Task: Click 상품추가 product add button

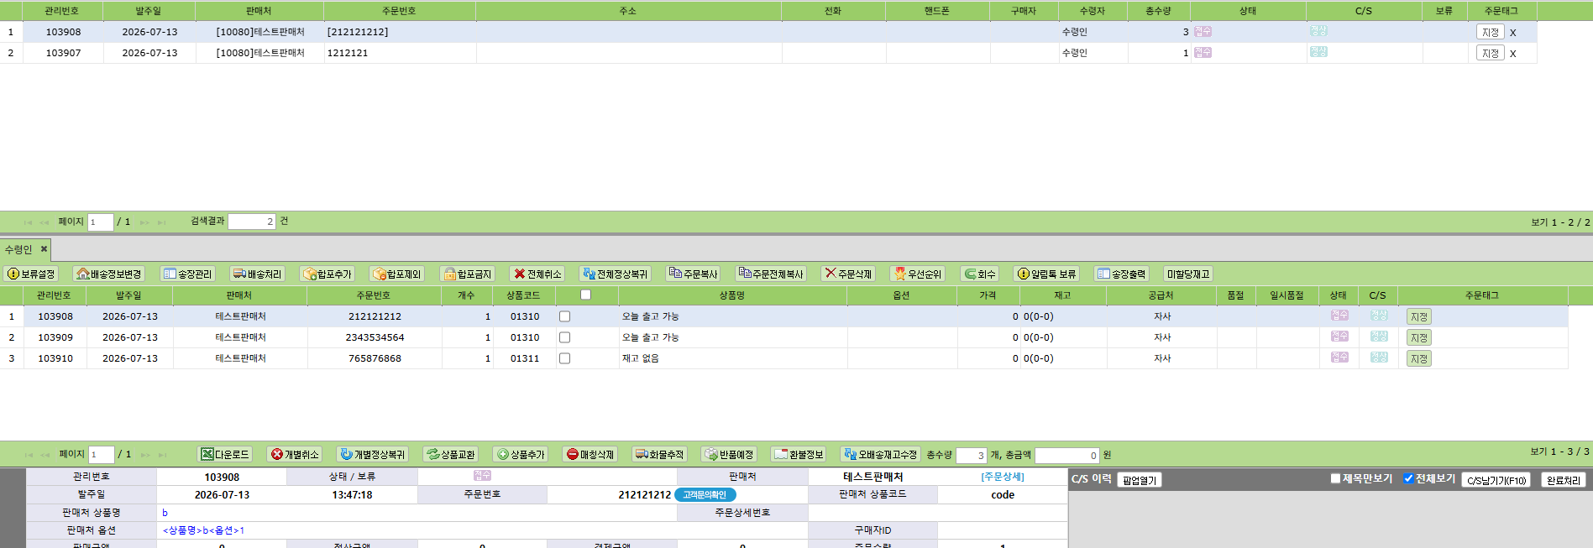Action: click(x=521, y=454)
